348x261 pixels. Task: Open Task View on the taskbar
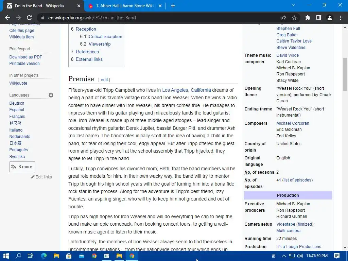(31, 256)
